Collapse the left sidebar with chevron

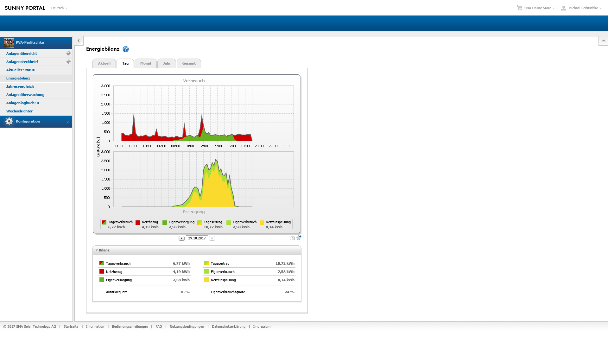(79, 41)
